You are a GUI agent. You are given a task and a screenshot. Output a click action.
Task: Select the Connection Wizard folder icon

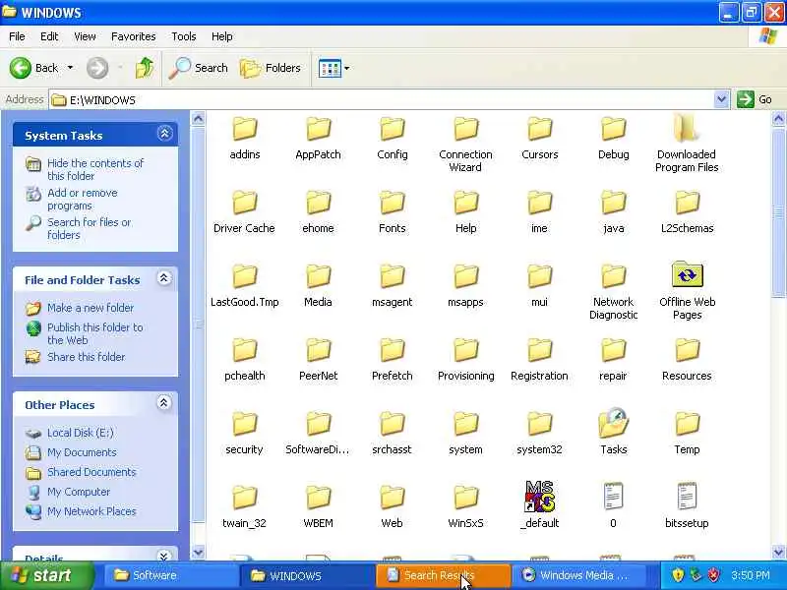[x=465, y=130]
